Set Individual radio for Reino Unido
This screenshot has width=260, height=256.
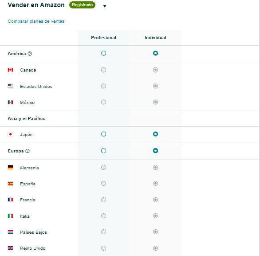(x=155, y=248)
